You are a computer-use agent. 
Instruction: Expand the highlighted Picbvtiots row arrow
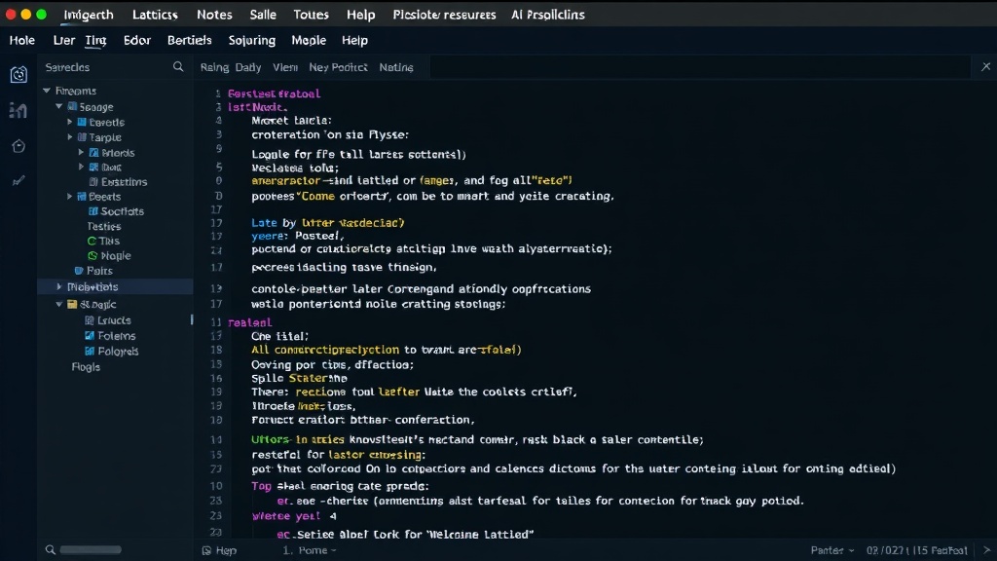click(59, 287)
